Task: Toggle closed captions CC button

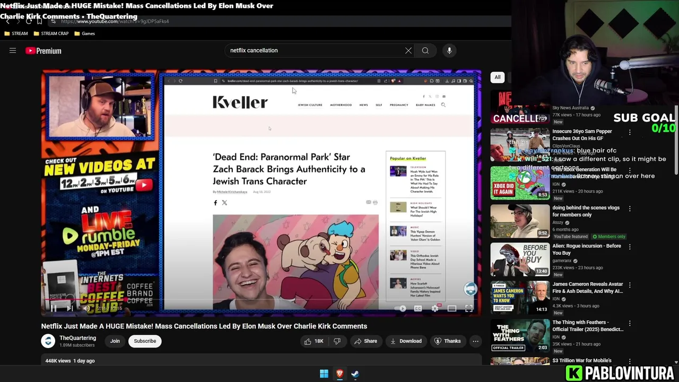Action: [x=418, y=308]
